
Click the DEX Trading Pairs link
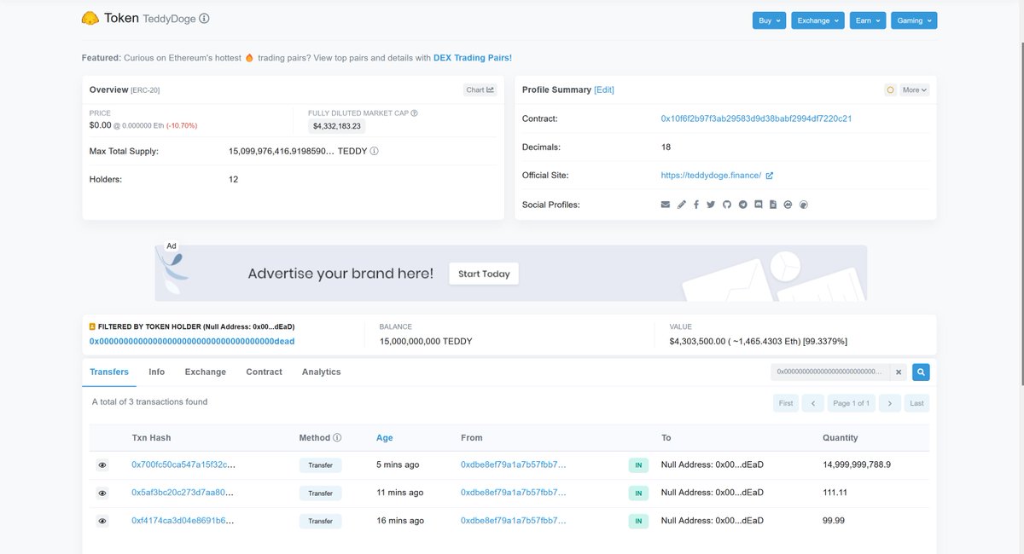click(x=473, y=58)
